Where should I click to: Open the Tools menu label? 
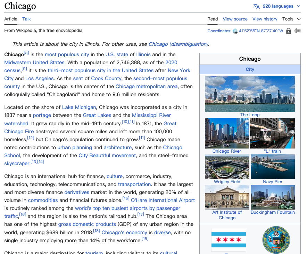[288, 19]
